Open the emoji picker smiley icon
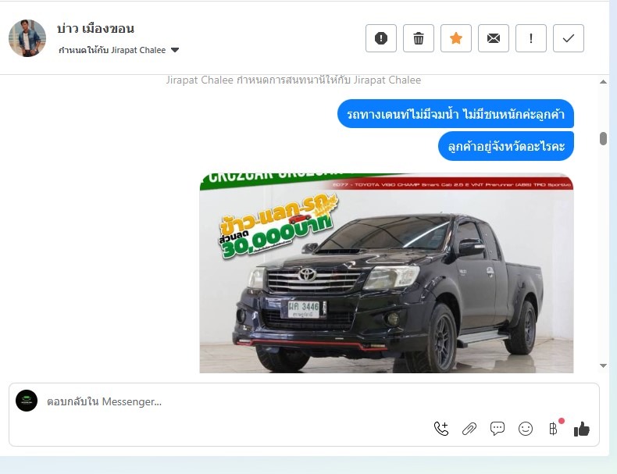Viewport: 617px width, 474px height. pyautogui.click(x=526, y=429)
